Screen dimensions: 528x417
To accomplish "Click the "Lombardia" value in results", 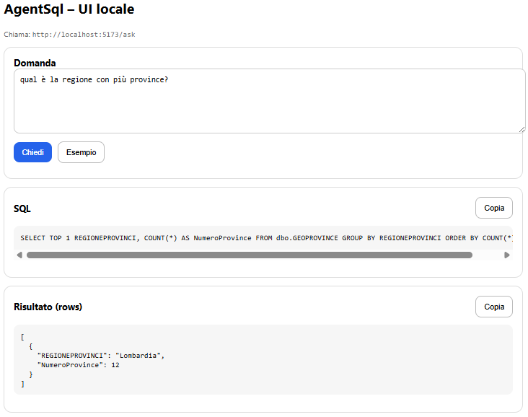I will [x=139, y=356].
